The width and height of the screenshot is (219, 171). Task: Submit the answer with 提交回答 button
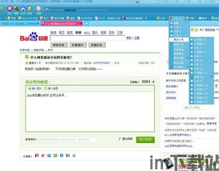145,140
